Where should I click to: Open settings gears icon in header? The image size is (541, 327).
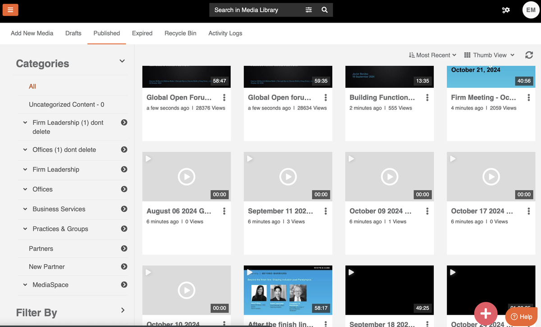click(x=506, y=10)
